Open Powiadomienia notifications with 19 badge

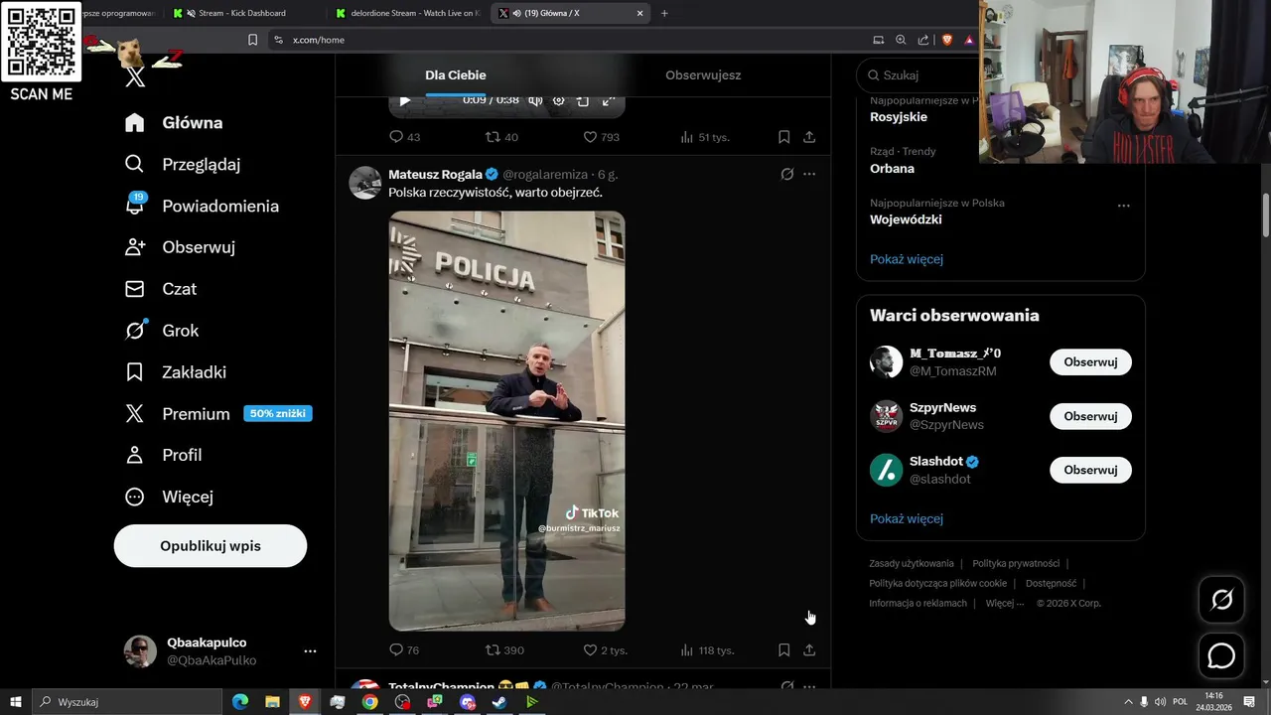202,206
